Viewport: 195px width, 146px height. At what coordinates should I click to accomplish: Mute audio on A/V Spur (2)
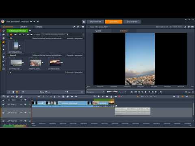(x=25, y=112)
